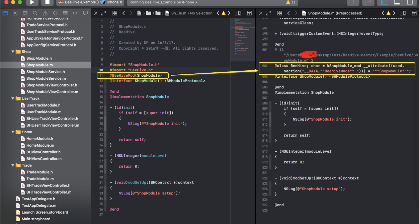Open the Test navigator

coord(55,13)
